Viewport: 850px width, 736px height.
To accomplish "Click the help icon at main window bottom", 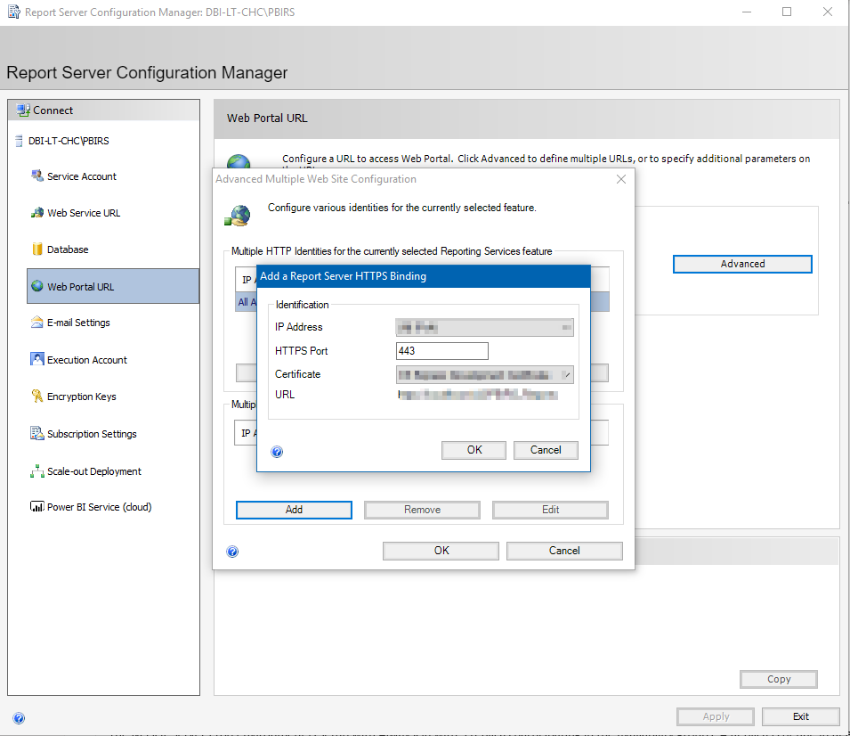I will click(x=19, y=718).
